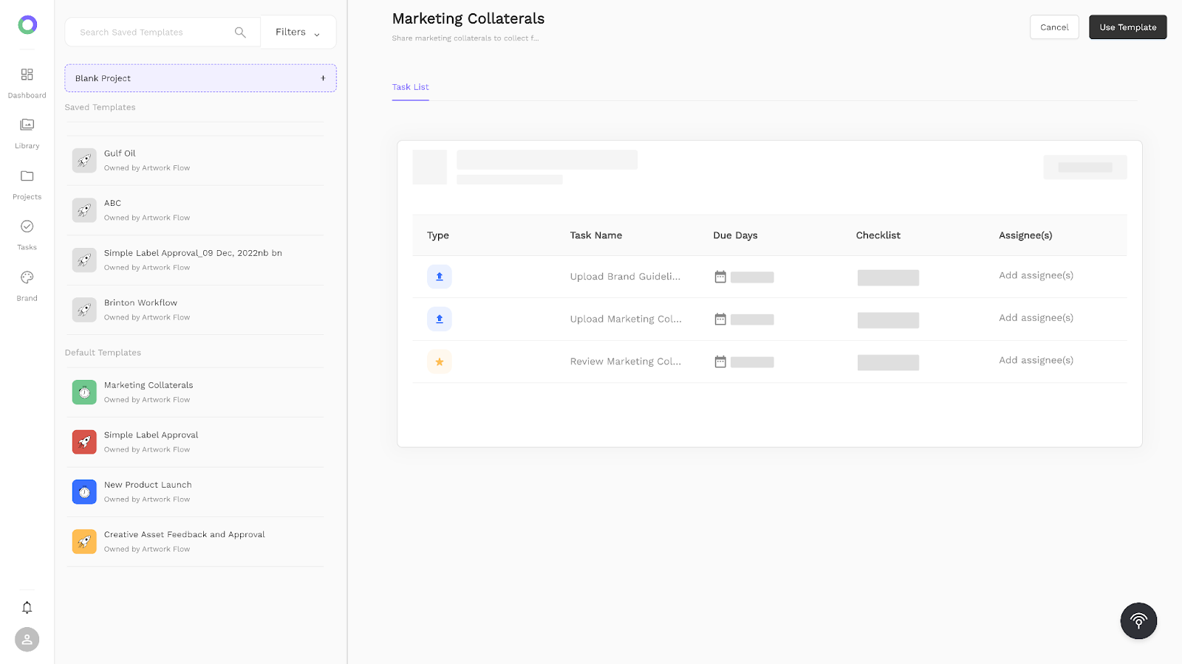Click the notifications bell icon
The height and width of the screenshot is (664, 1182).
(x=27, y=606)
